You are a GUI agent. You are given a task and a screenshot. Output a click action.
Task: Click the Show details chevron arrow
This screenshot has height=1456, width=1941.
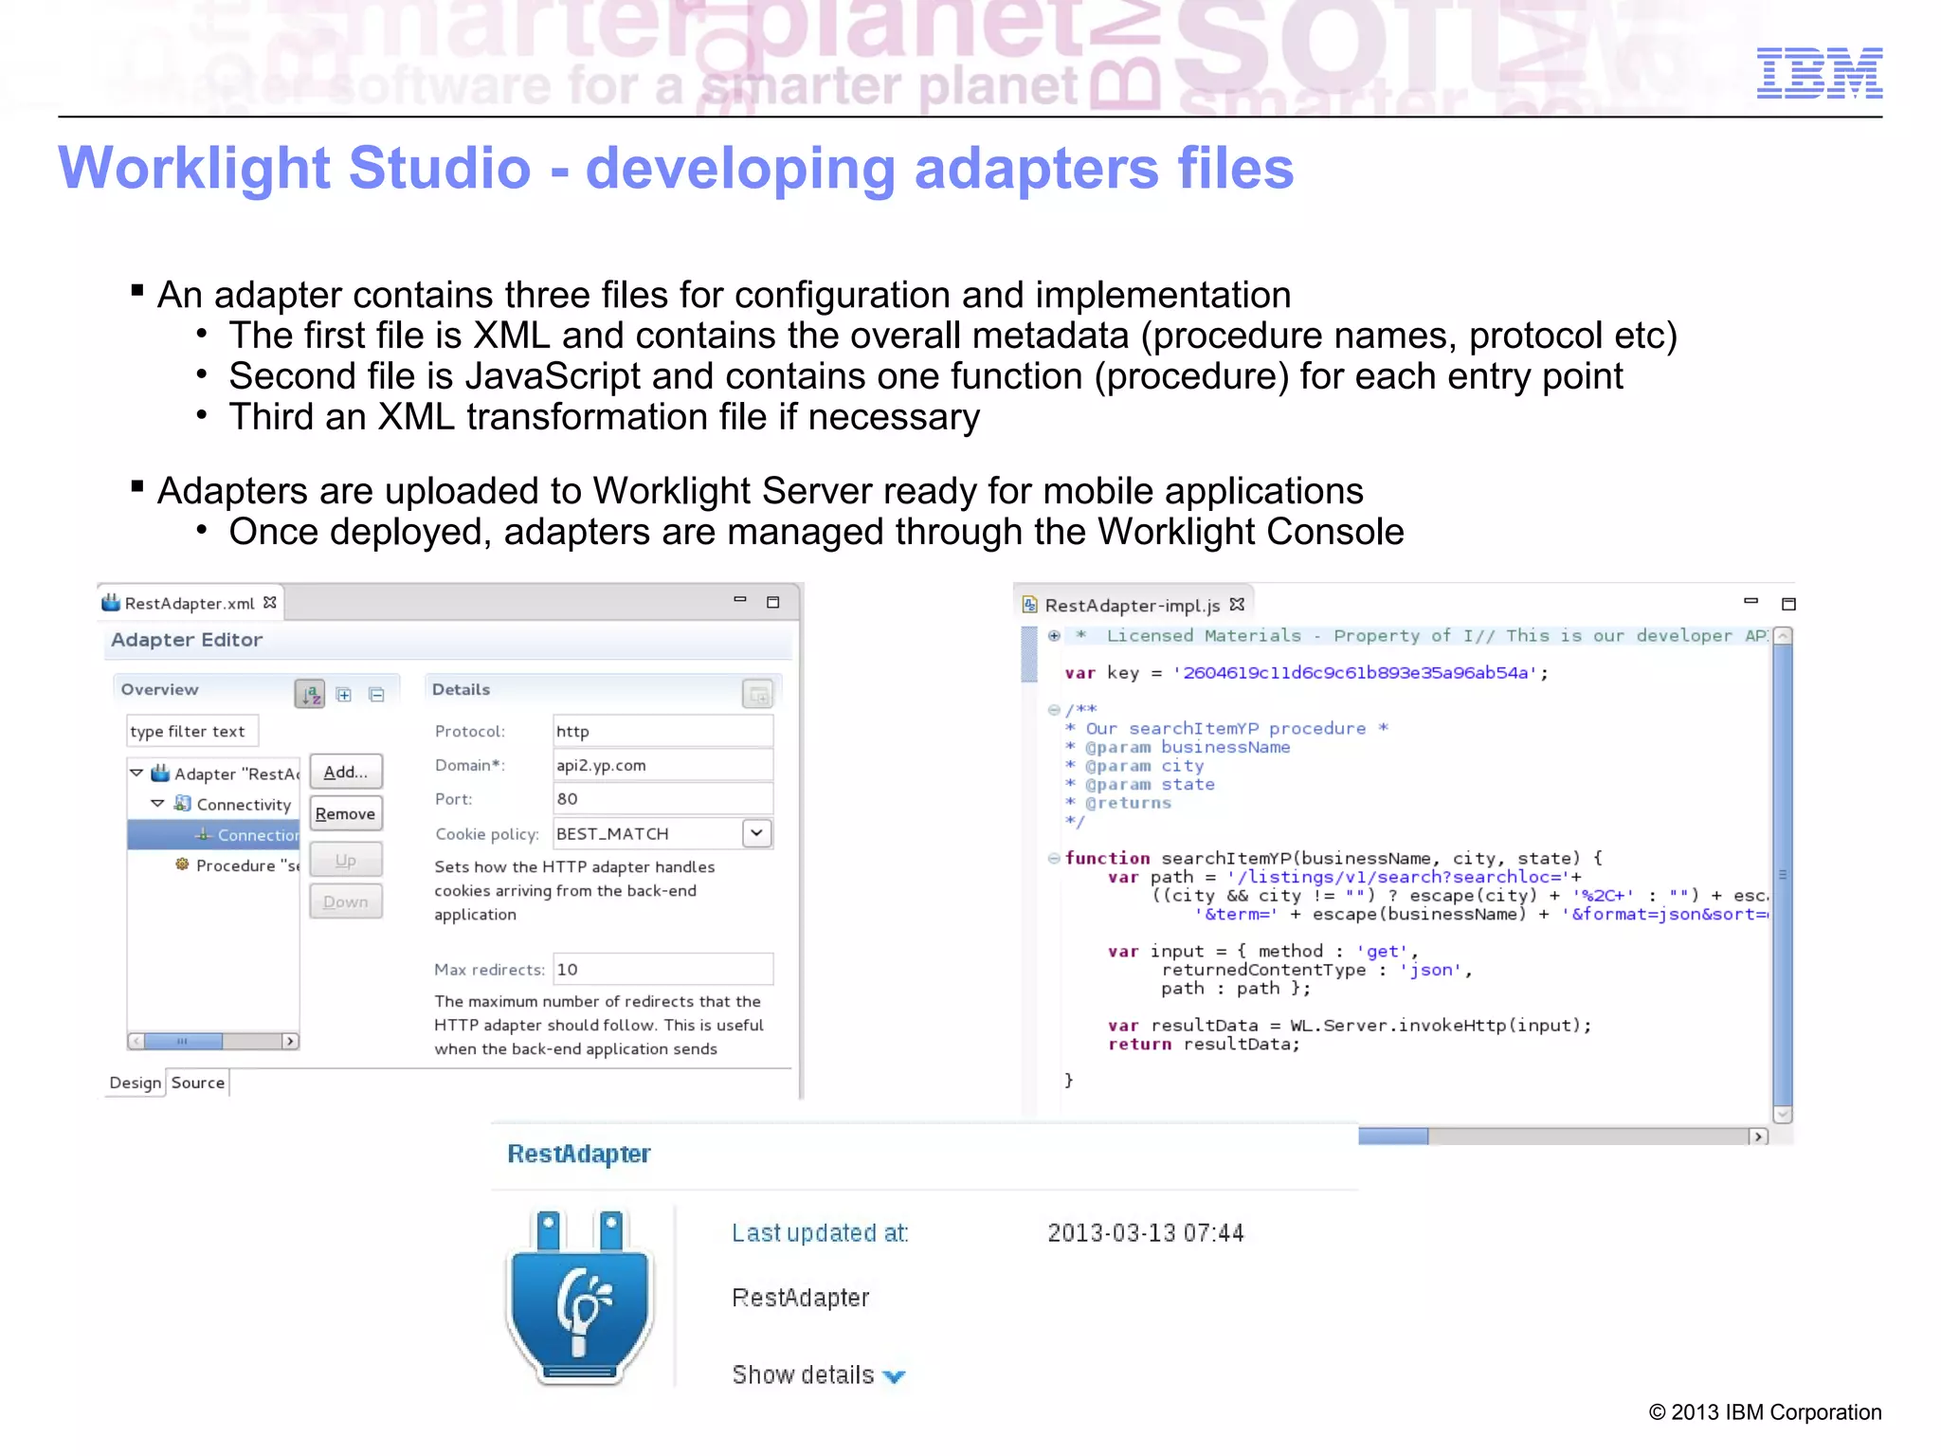pos(894,1376)
